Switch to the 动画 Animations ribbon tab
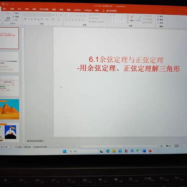187x187 pixels. click(34, 9)
